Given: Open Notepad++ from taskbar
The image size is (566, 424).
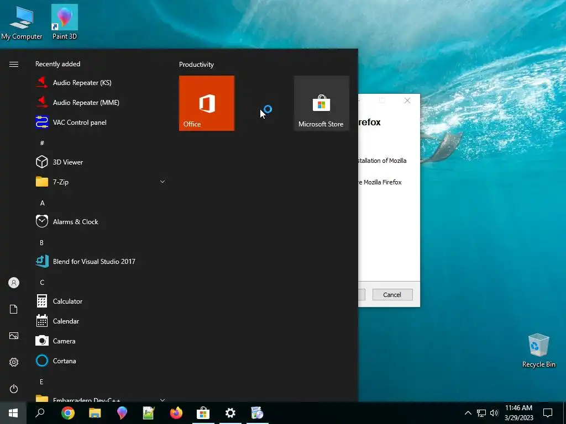Looking at the screenshot, I should (149, 413).
